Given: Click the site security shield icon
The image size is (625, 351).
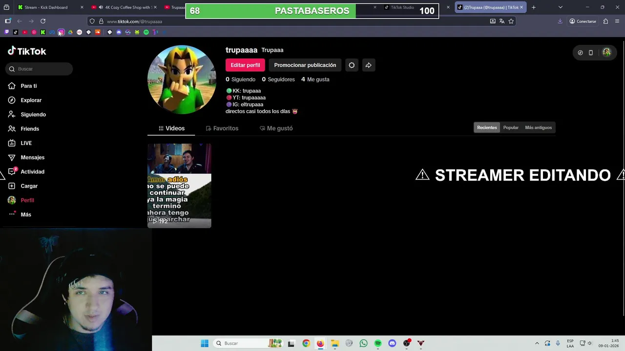Looking at the screenshot, I should [92, 21].
